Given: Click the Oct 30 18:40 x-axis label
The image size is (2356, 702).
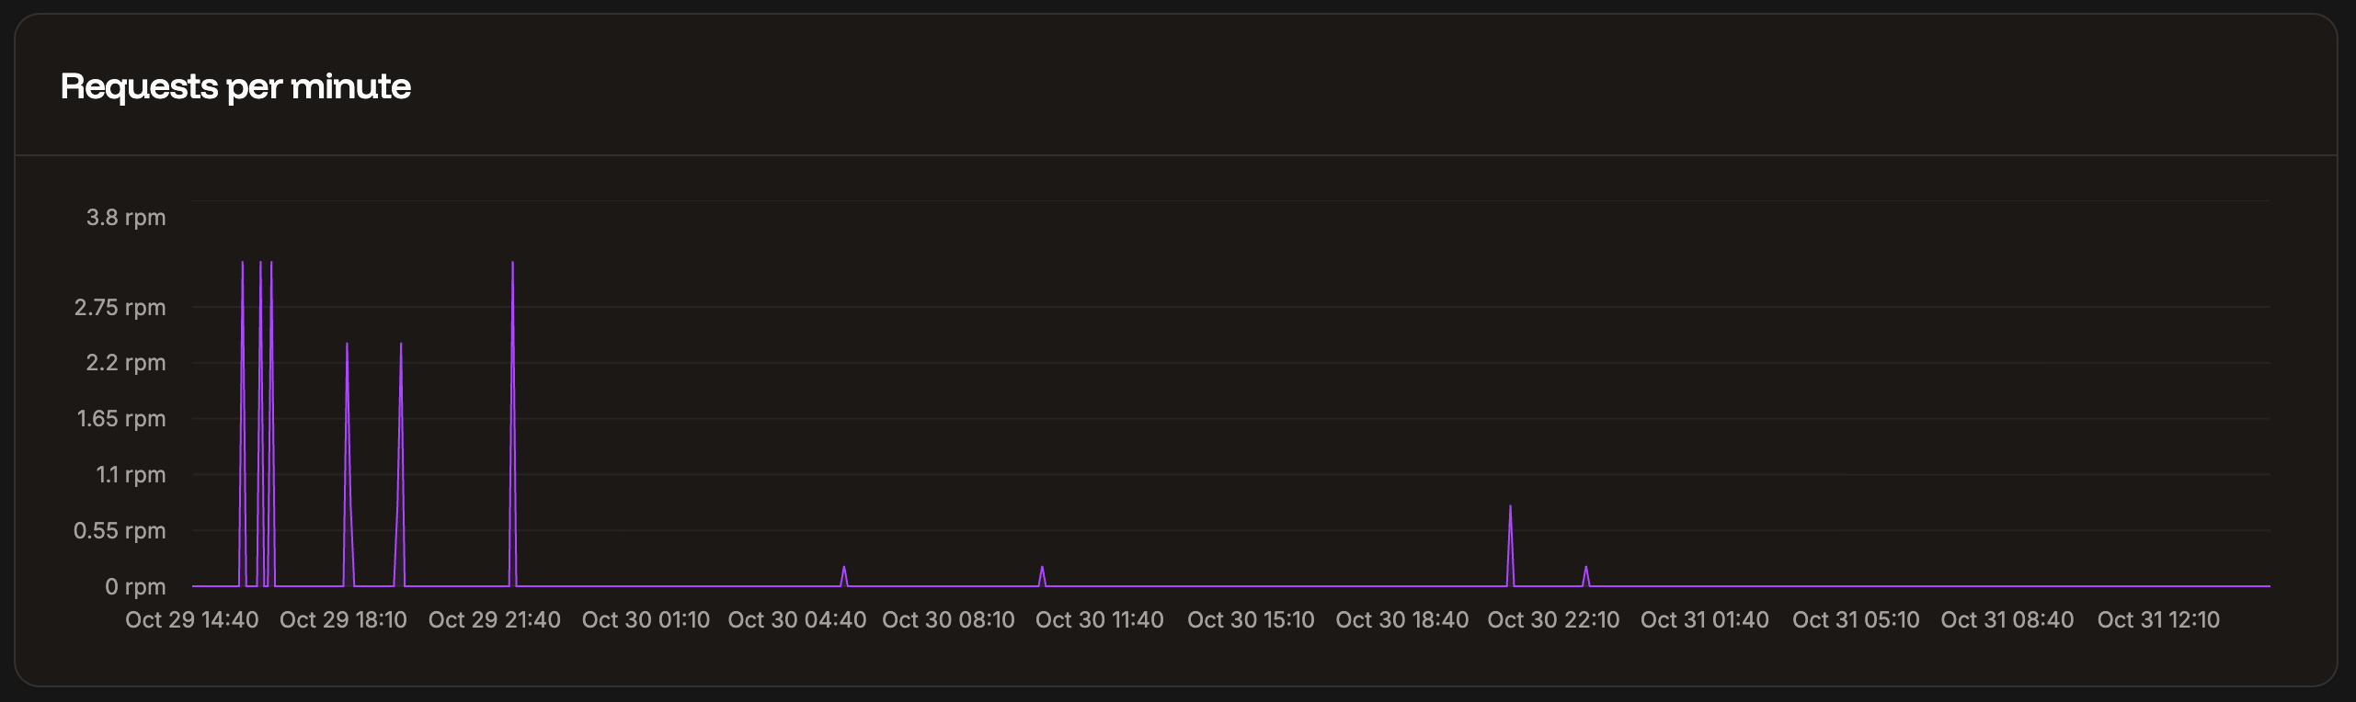Looking at the screenshot, I should pyautogui.click(x=1402, y=620).
